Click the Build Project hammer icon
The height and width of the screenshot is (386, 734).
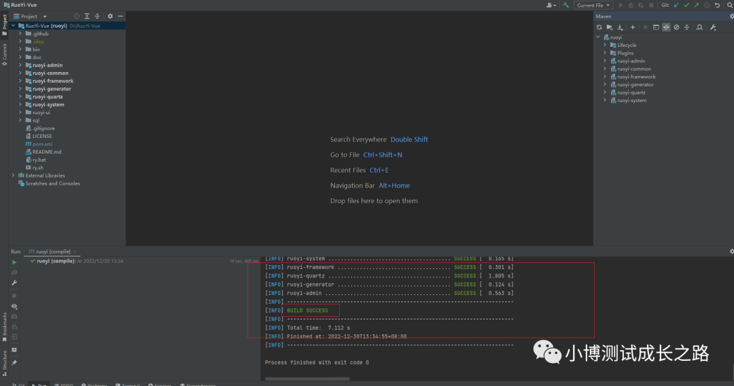coord(566,5)
